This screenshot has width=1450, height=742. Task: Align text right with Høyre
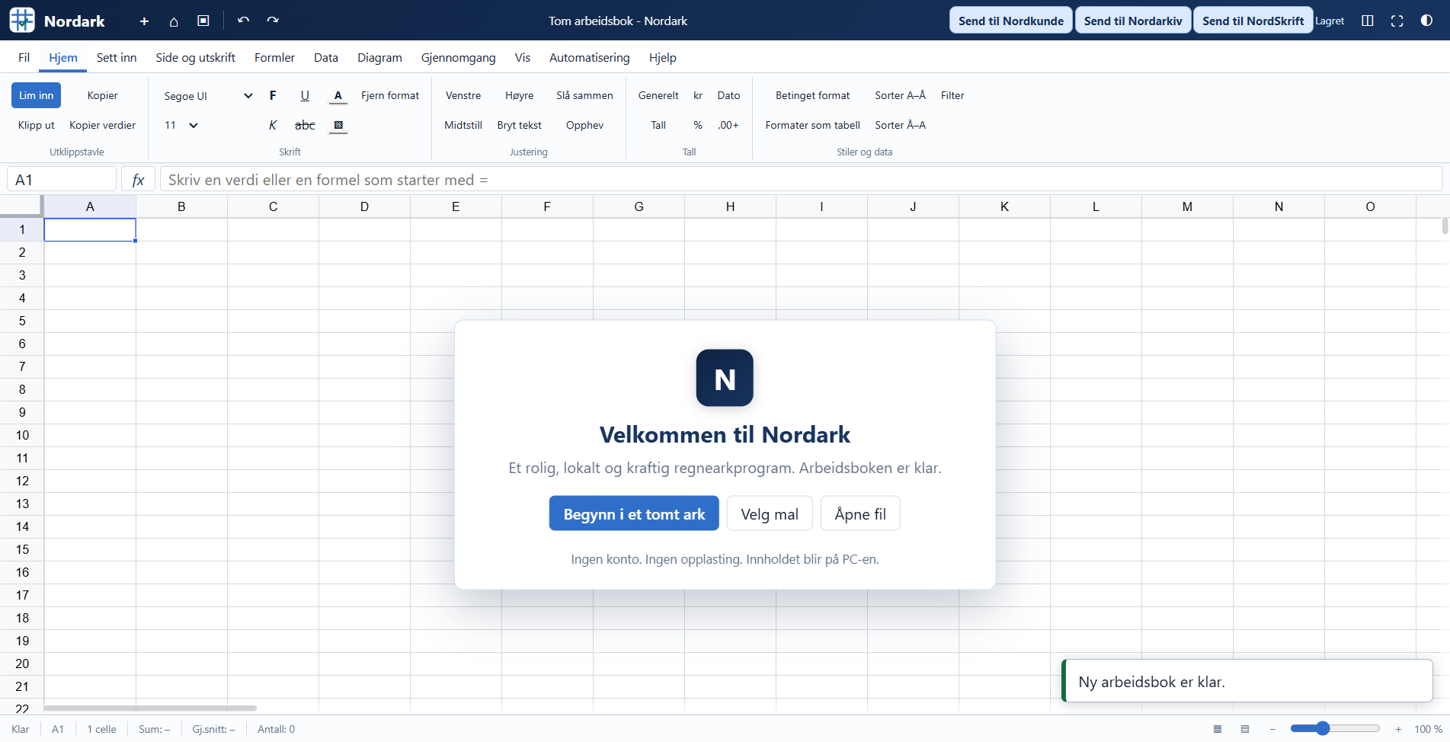[x=520, y=95]
